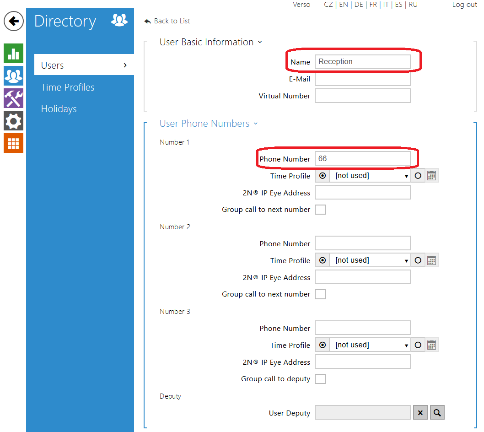Check Group call to deputy box
This screenshot has height=432, width=484.
(x=320, y=379)
